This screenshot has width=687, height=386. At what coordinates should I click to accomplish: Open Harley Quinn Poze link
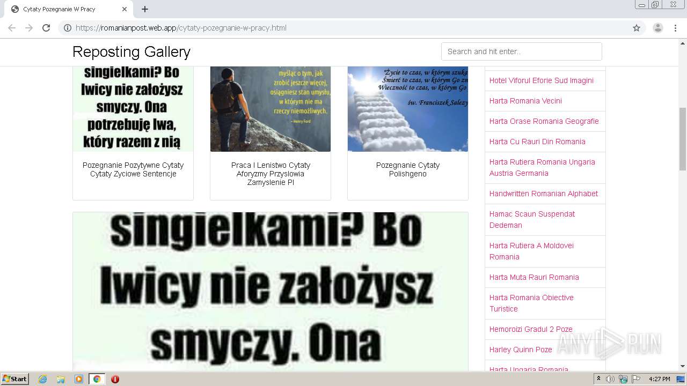point(521,350)
